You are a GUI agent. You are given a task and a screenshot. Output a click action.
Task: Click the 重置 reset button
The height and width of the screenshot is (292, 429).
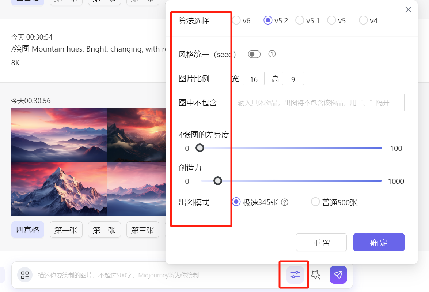[321, 242]
